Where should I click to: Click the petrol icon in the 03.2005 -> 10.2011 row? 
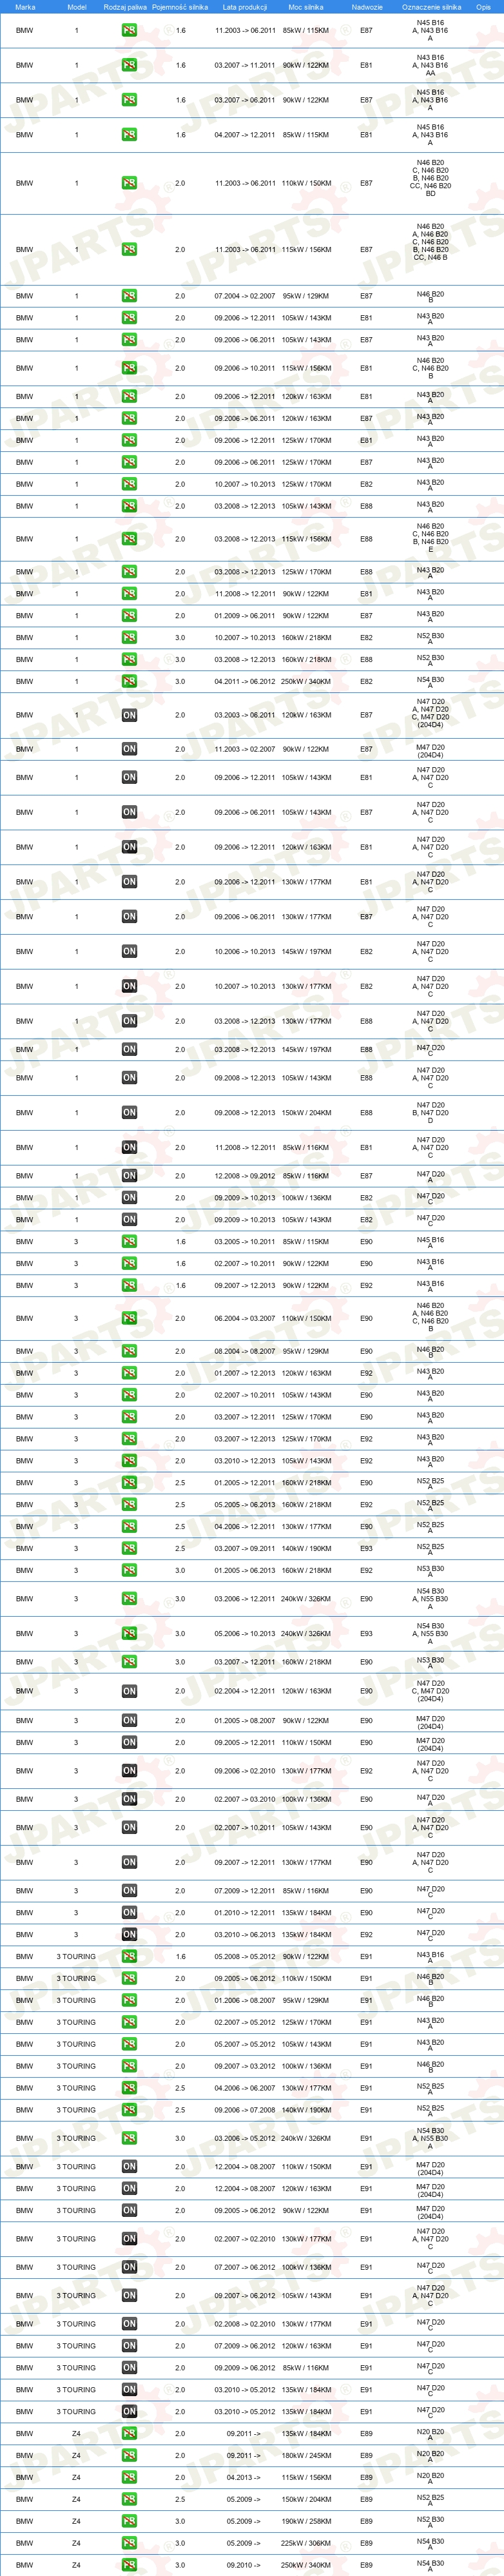(x=129, y=1242)
